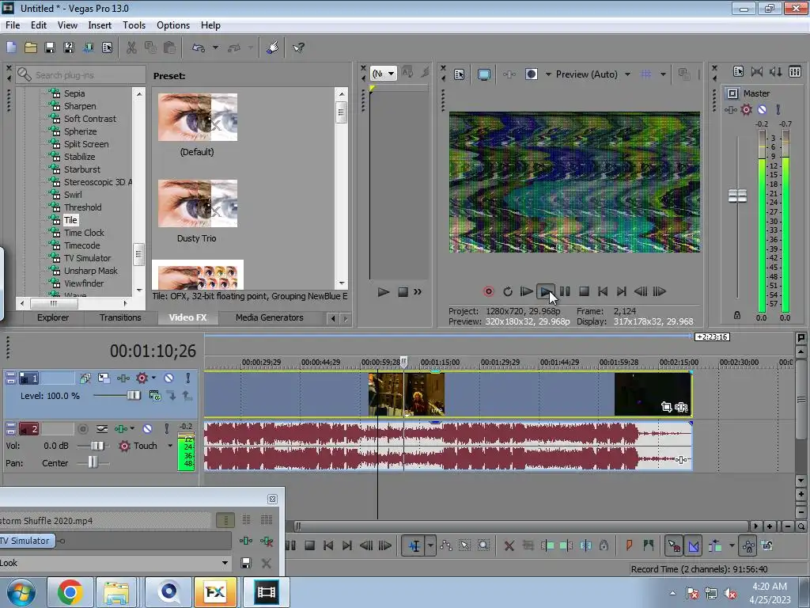Open Event FX on the dark clip

681,408
